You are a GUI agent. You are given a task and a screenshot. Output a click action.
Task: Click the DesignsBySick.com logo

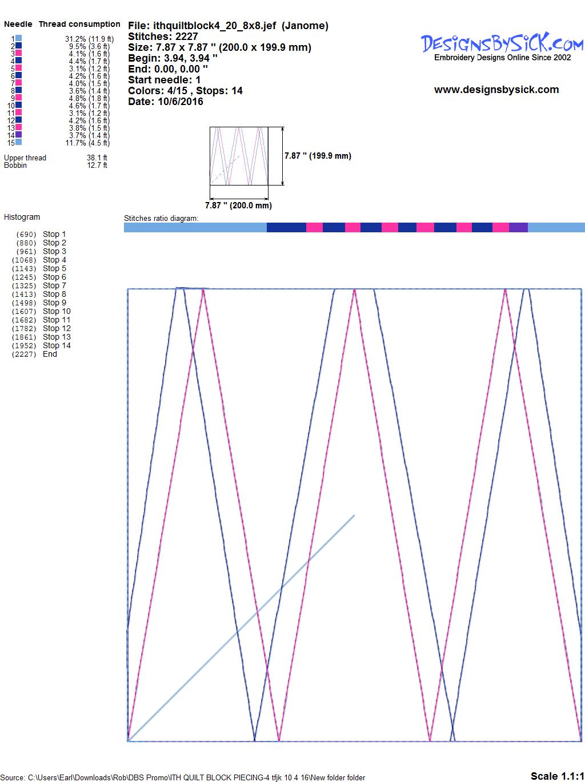click(502, 46)
